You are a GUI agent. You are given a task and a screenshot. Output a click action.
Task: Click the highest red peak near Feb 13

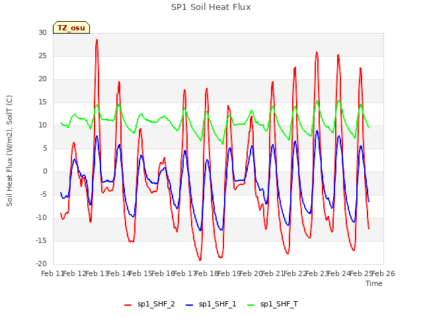pos(97,40)
